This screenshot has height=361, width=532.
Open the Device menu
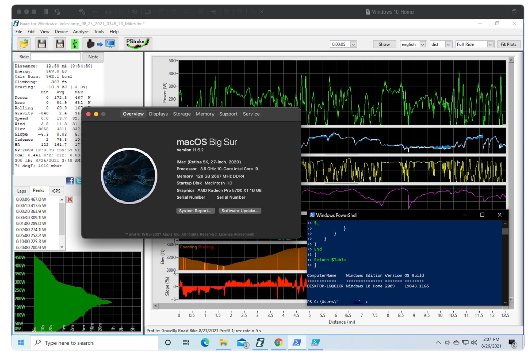61,32
